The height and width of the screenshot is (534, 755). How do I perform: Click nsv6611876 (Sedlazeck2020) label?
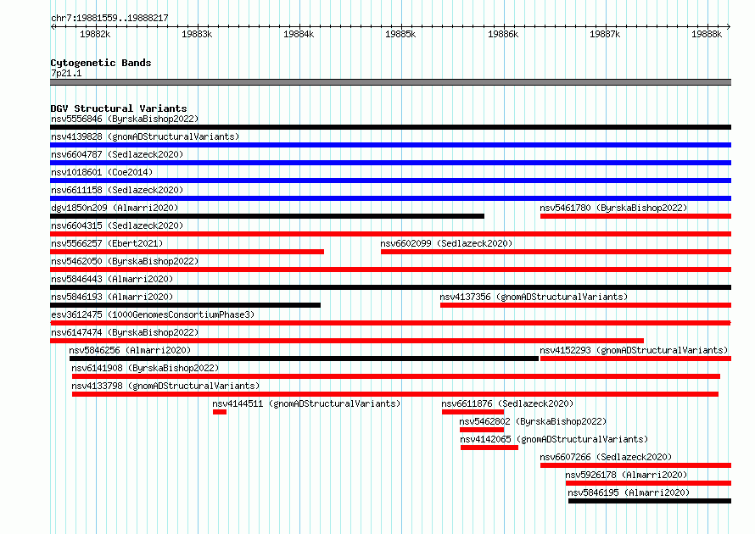507,403
